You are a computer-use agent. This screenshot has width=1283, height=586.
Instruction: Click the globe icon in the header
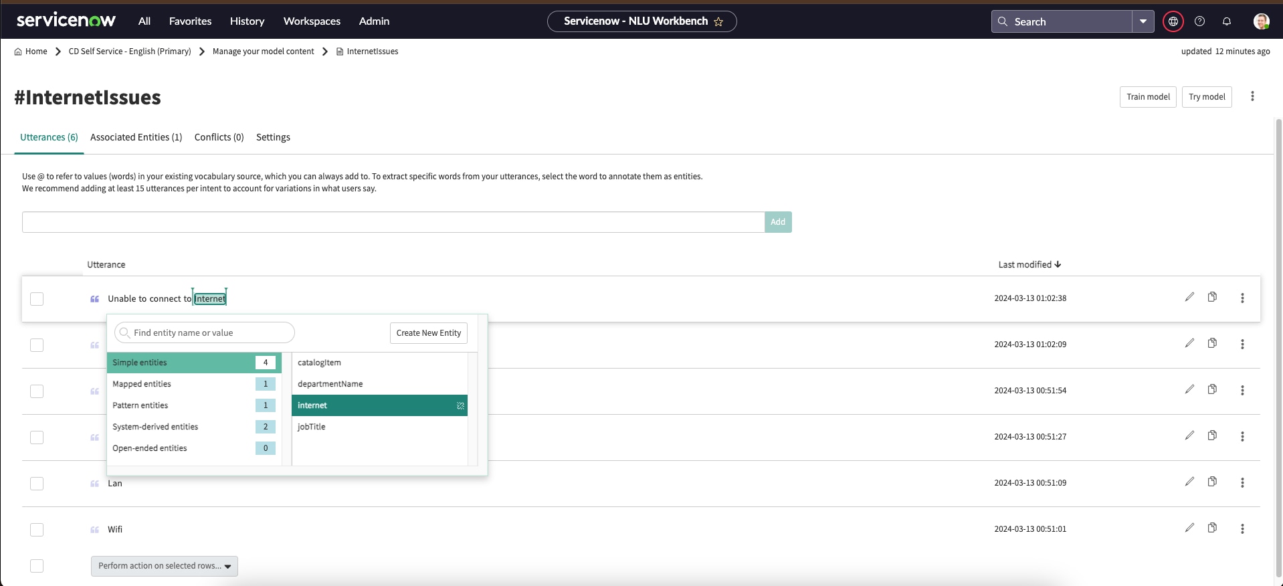pyautogui.click(x=1173, y=21)
